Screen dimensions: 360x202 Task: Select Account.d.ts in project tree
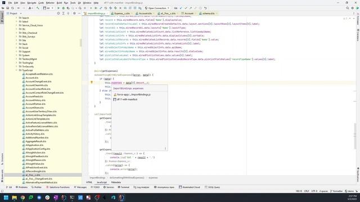pos(32,77)
